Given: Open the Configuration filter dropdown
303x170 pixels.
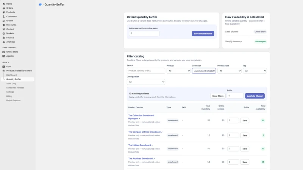Looking at the screenshot, I should [146, 82].
